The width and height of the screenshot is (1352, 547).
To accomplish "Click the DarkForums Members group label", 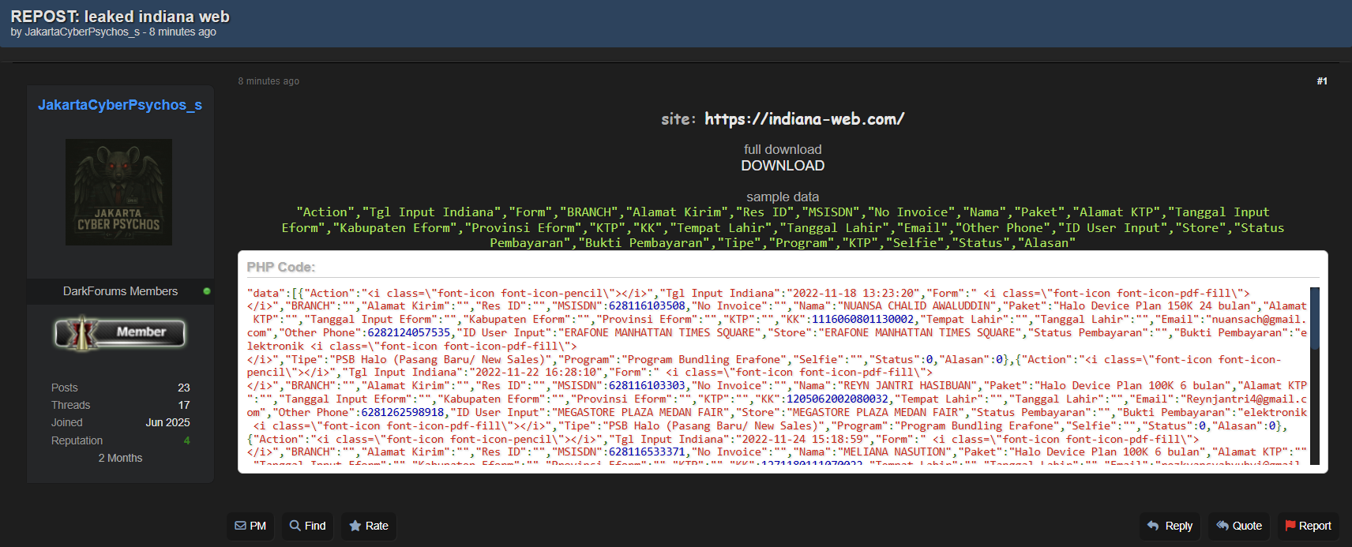I will tap(120, 291).
